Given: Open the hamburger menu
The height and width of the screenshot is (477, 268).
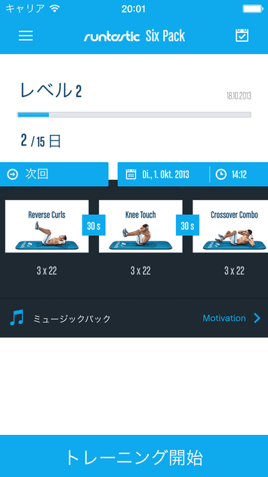Looking at the screenshot, I should pos(26,36).
